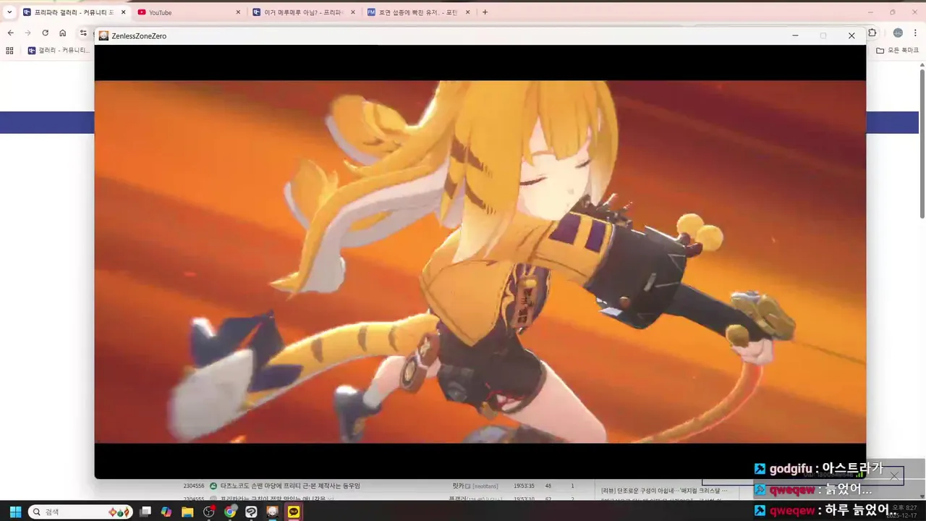This screenshot has height=521, width=926.
Task: Close the 프리파라 갤러리 browser tab
Action: (123, 12)
